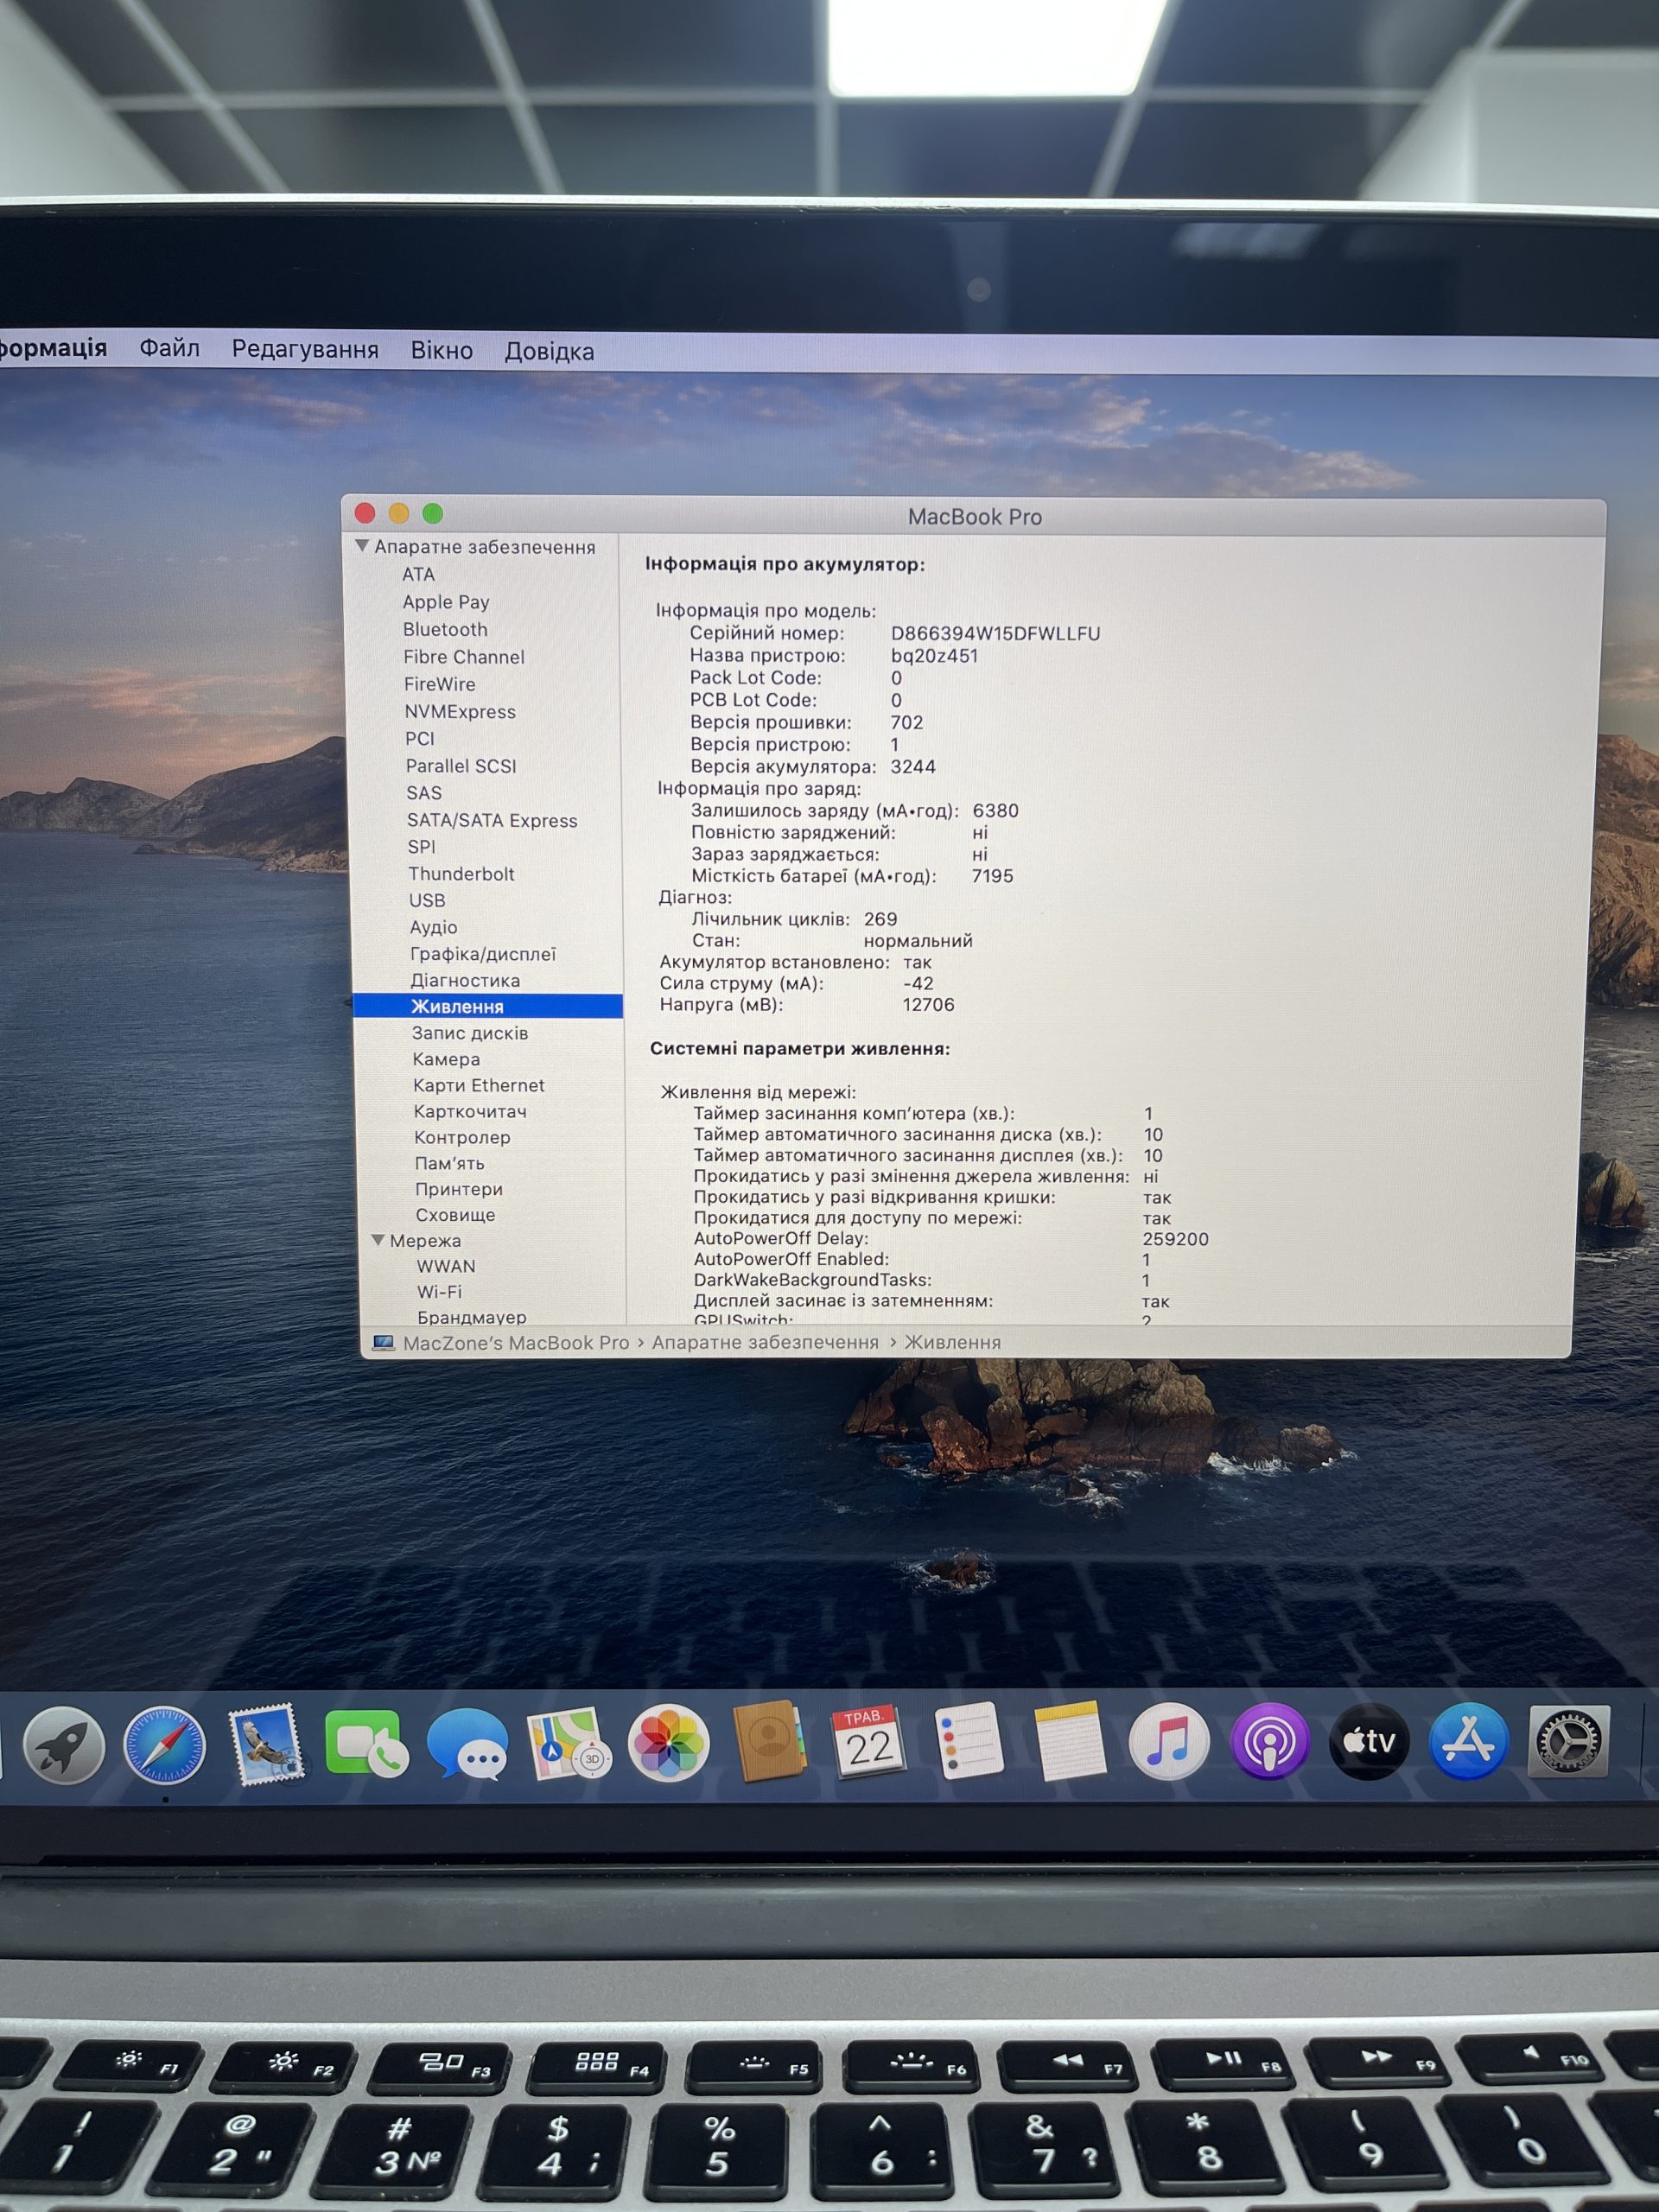Click MacZone's MacBook Pro in the path bar
This screenshot has height=2212, width=1659.
tap(516, 1343)
